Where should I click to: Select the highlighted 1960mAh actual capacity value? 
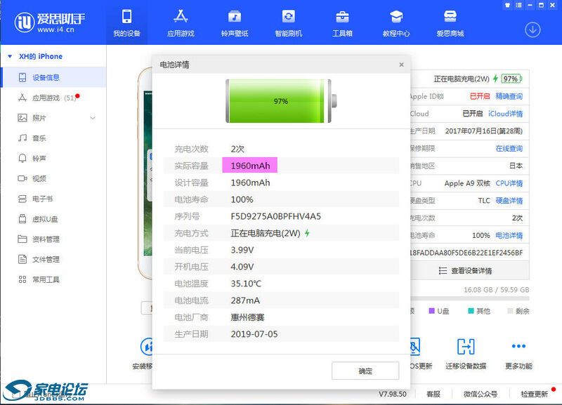[250, 166]
